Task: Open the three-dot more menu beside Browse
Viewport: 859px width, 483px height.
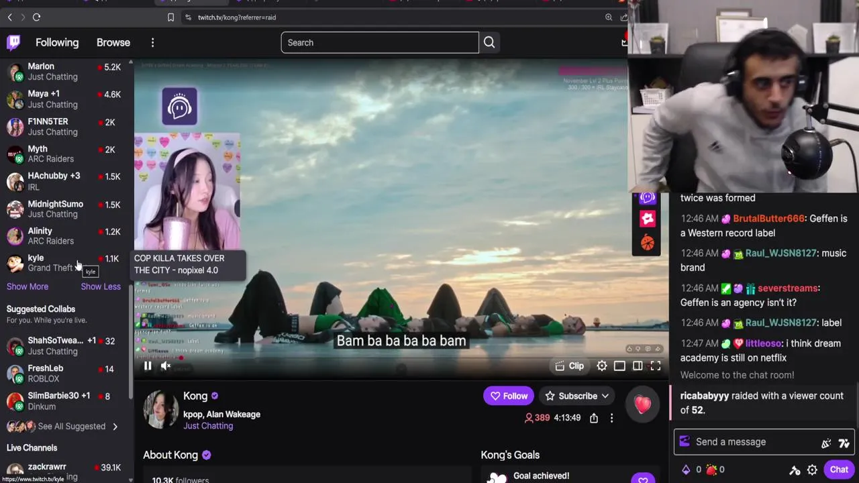Action: coord(152,42)
